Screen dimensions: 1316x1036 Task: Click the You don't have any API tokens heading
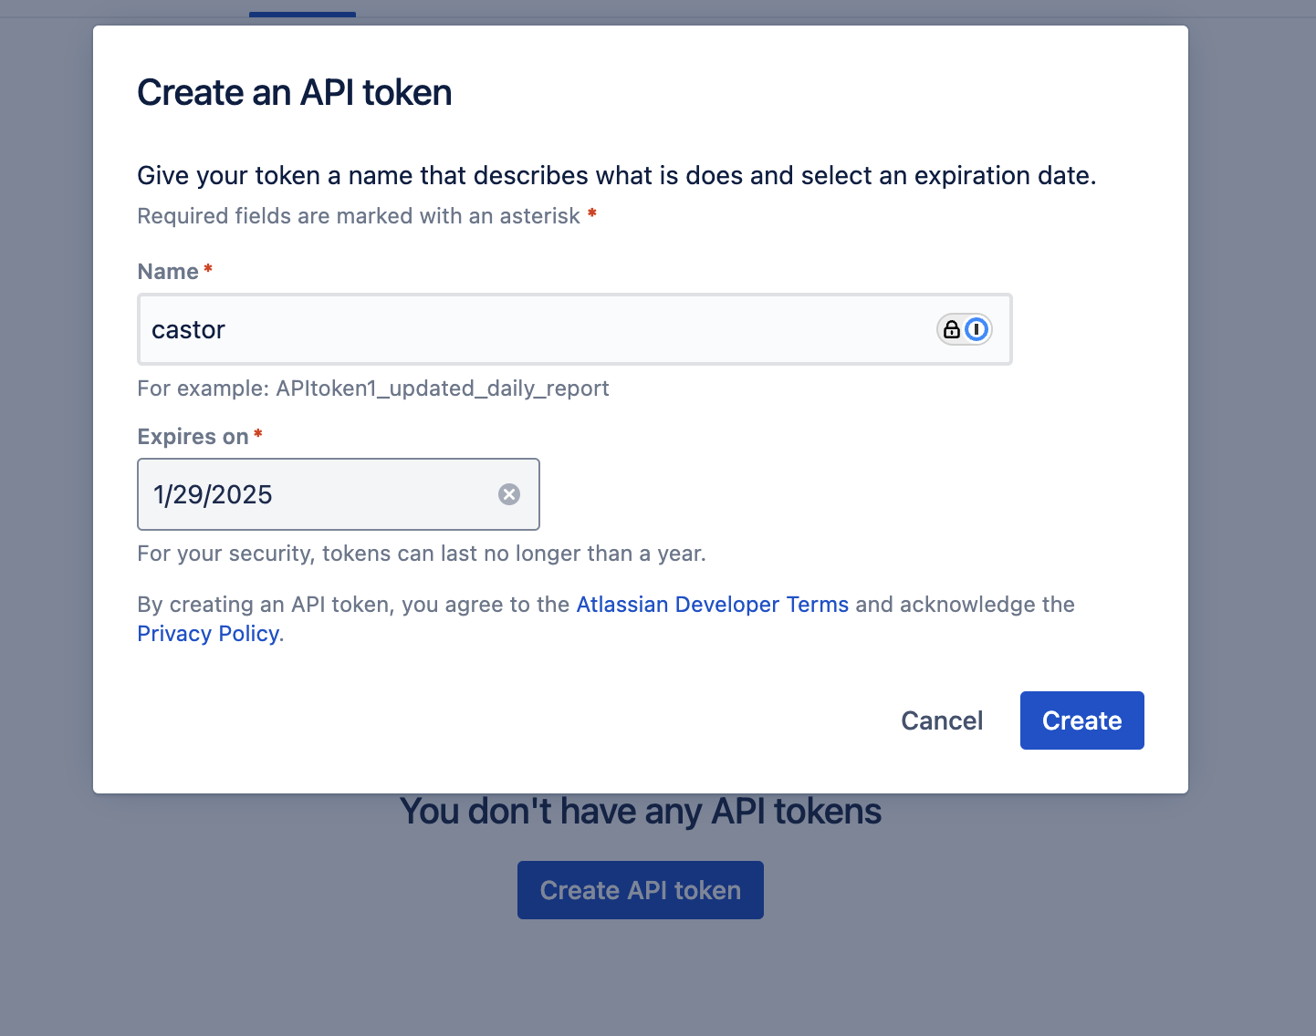tap(640, 812)
